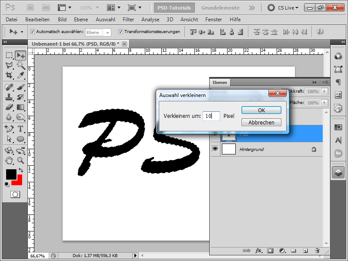Swap foreground and background colors
The width and height of the screenshot is (348, 261).
(21, 170)
